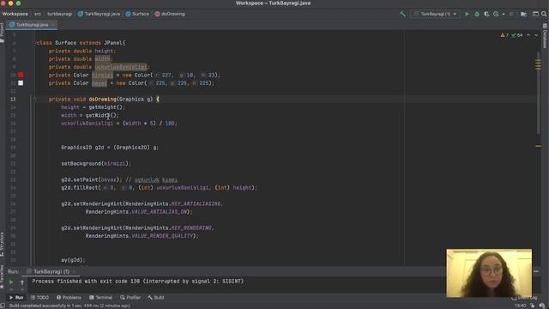This screenshot has width=549, height=309.
Task: Click the tool window quick-access icon in corner
Action: pyautogui.click(x=3, y=306)
